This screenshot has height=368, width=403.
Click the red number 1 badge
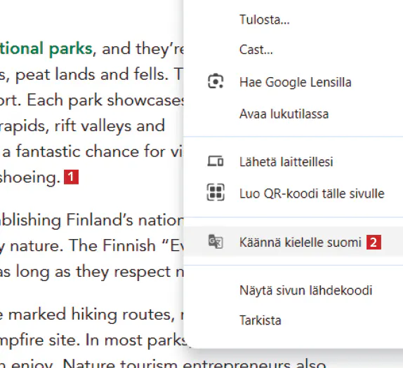(x=71, y=177)
